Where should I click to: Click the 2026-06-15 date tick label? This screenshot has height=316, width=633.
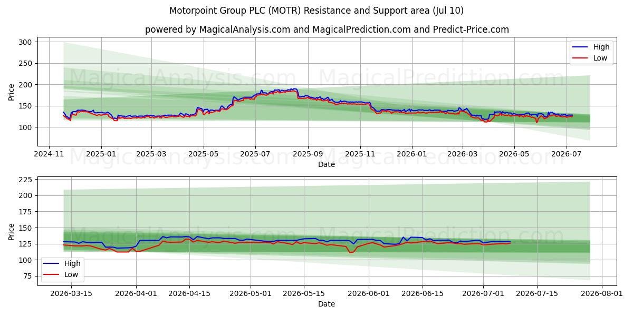point(421,293)
